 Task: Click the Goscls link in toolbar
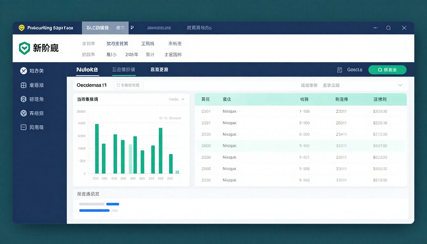[355, 70]
